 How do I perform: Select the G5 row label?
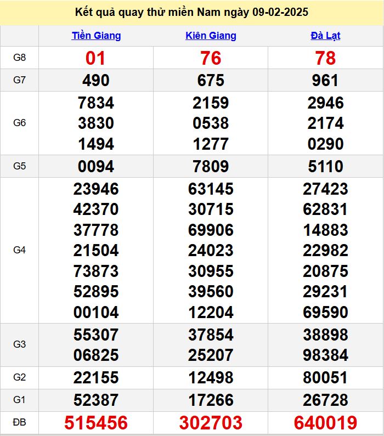pos(19,166)
